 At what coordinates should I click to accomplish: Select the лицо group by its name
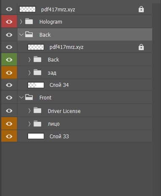(x=54, y=124)
